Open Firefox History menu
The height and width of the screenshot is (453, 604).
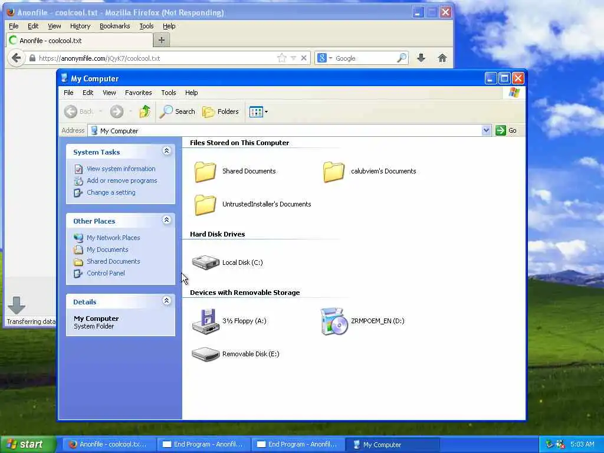[x=80, y=26]
